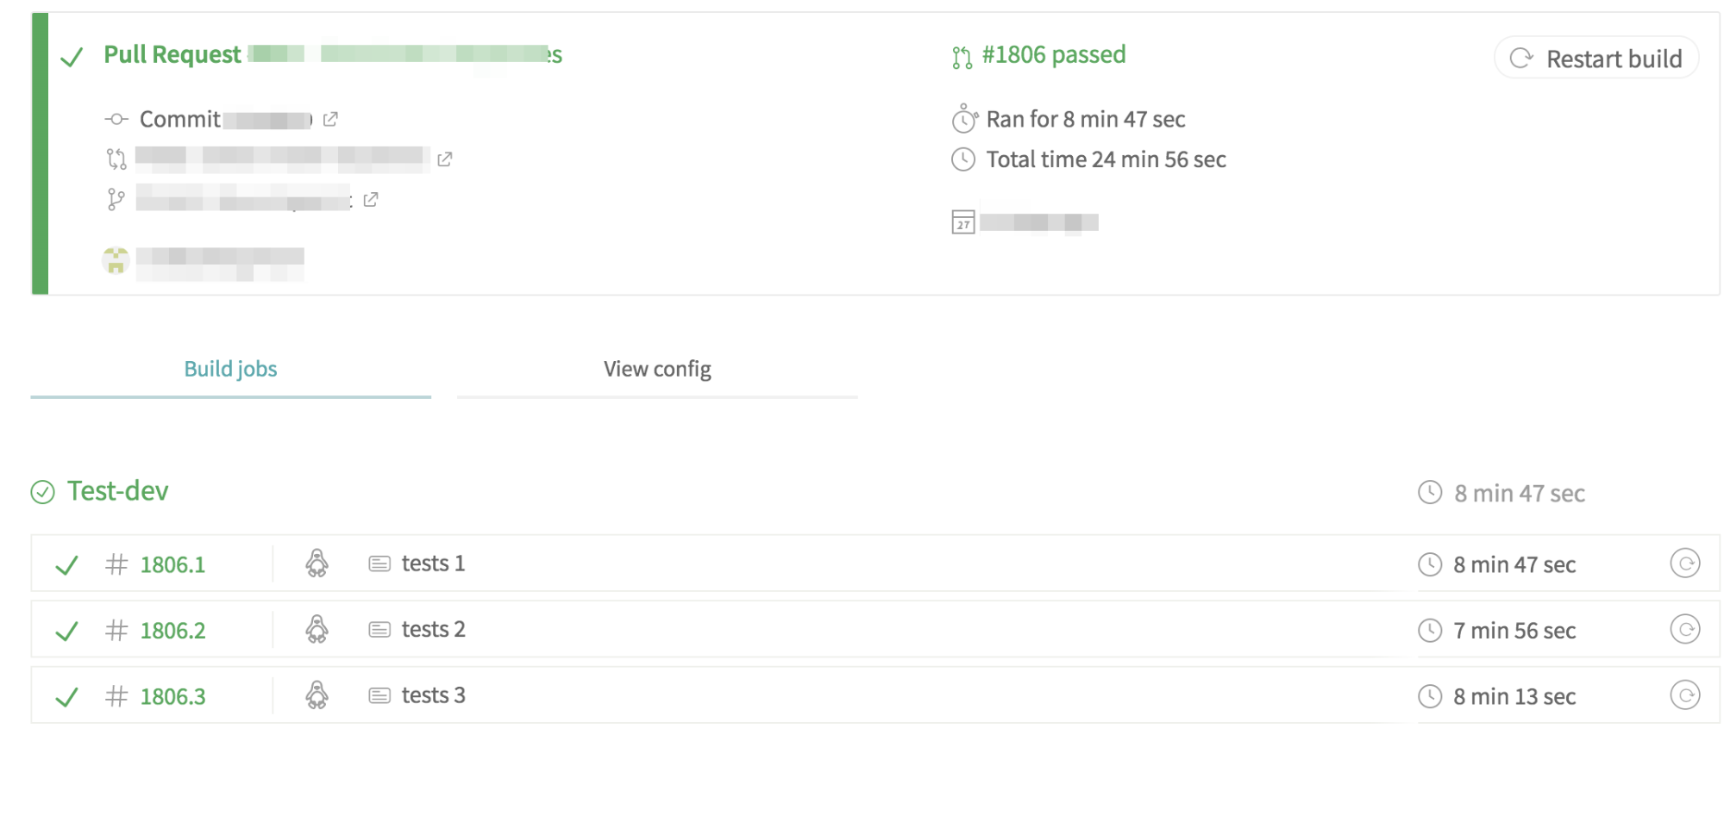Click the #1806 passed build status
Viewport: 1724px width, 822px height.
click(x=1053, y=55)
